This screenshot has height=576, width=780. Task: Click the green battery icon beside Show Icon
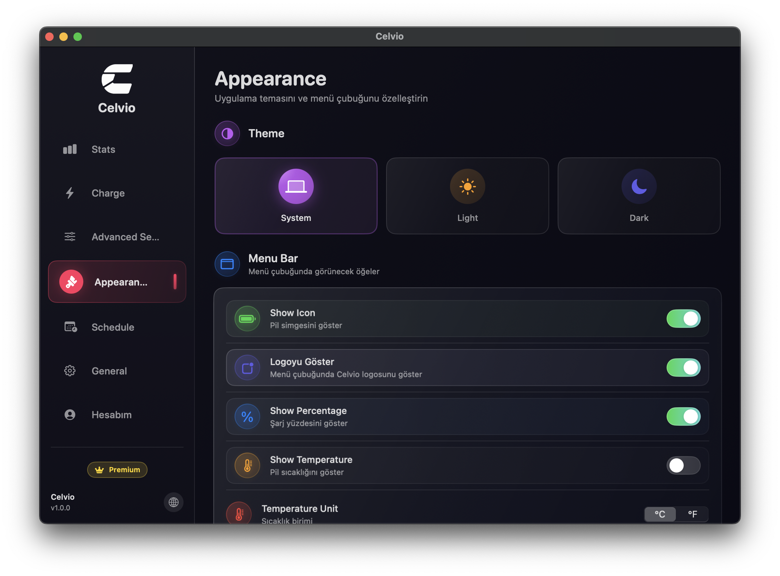[247, 318]
